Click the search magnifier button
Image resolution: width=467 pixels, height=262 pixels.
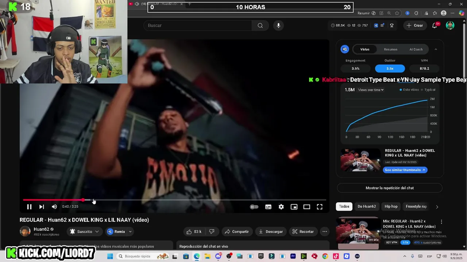click(260, 25)
